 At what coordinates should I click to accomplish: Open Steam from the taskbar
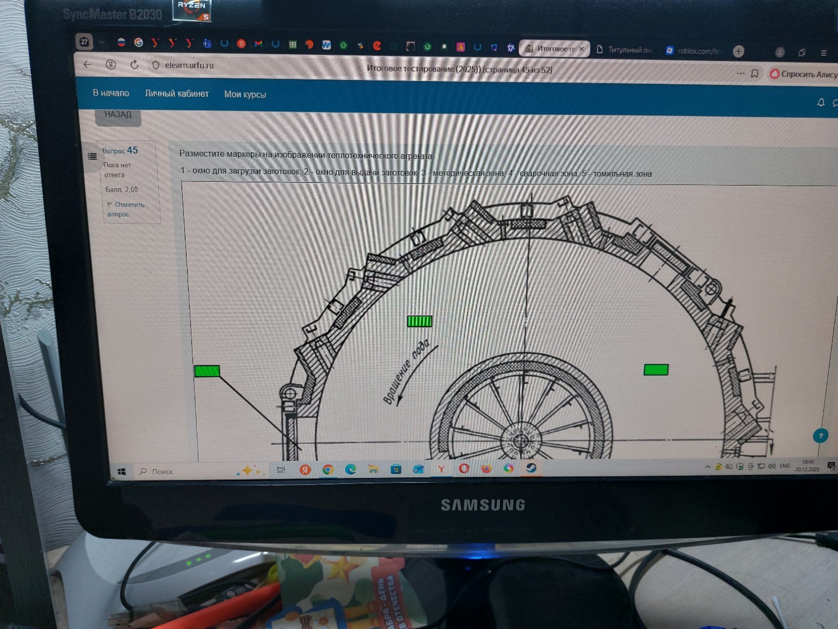[531, 468]
